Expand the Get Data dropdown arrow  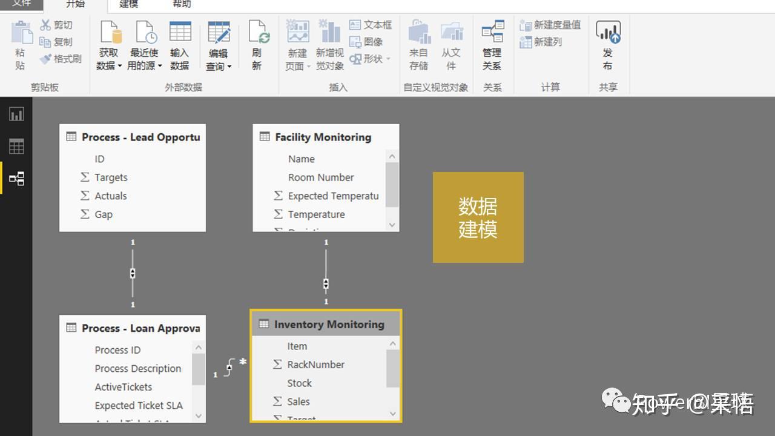click(x=120, y=66)
